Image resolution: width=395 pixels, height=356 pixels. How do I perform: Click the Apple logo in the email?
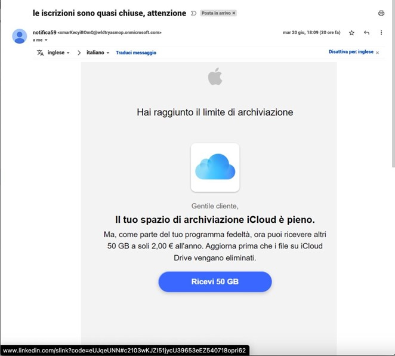click(215, 76)
